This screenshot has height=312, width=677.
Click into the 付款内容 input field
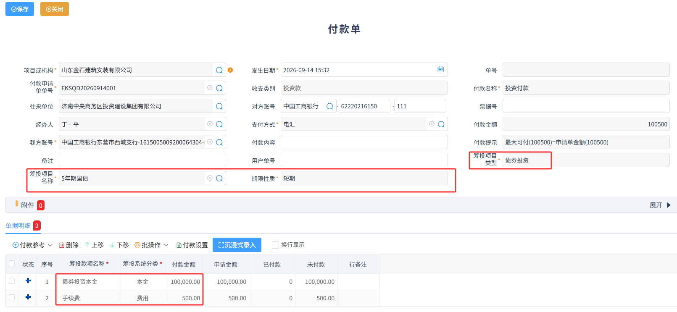pos(364,142)
